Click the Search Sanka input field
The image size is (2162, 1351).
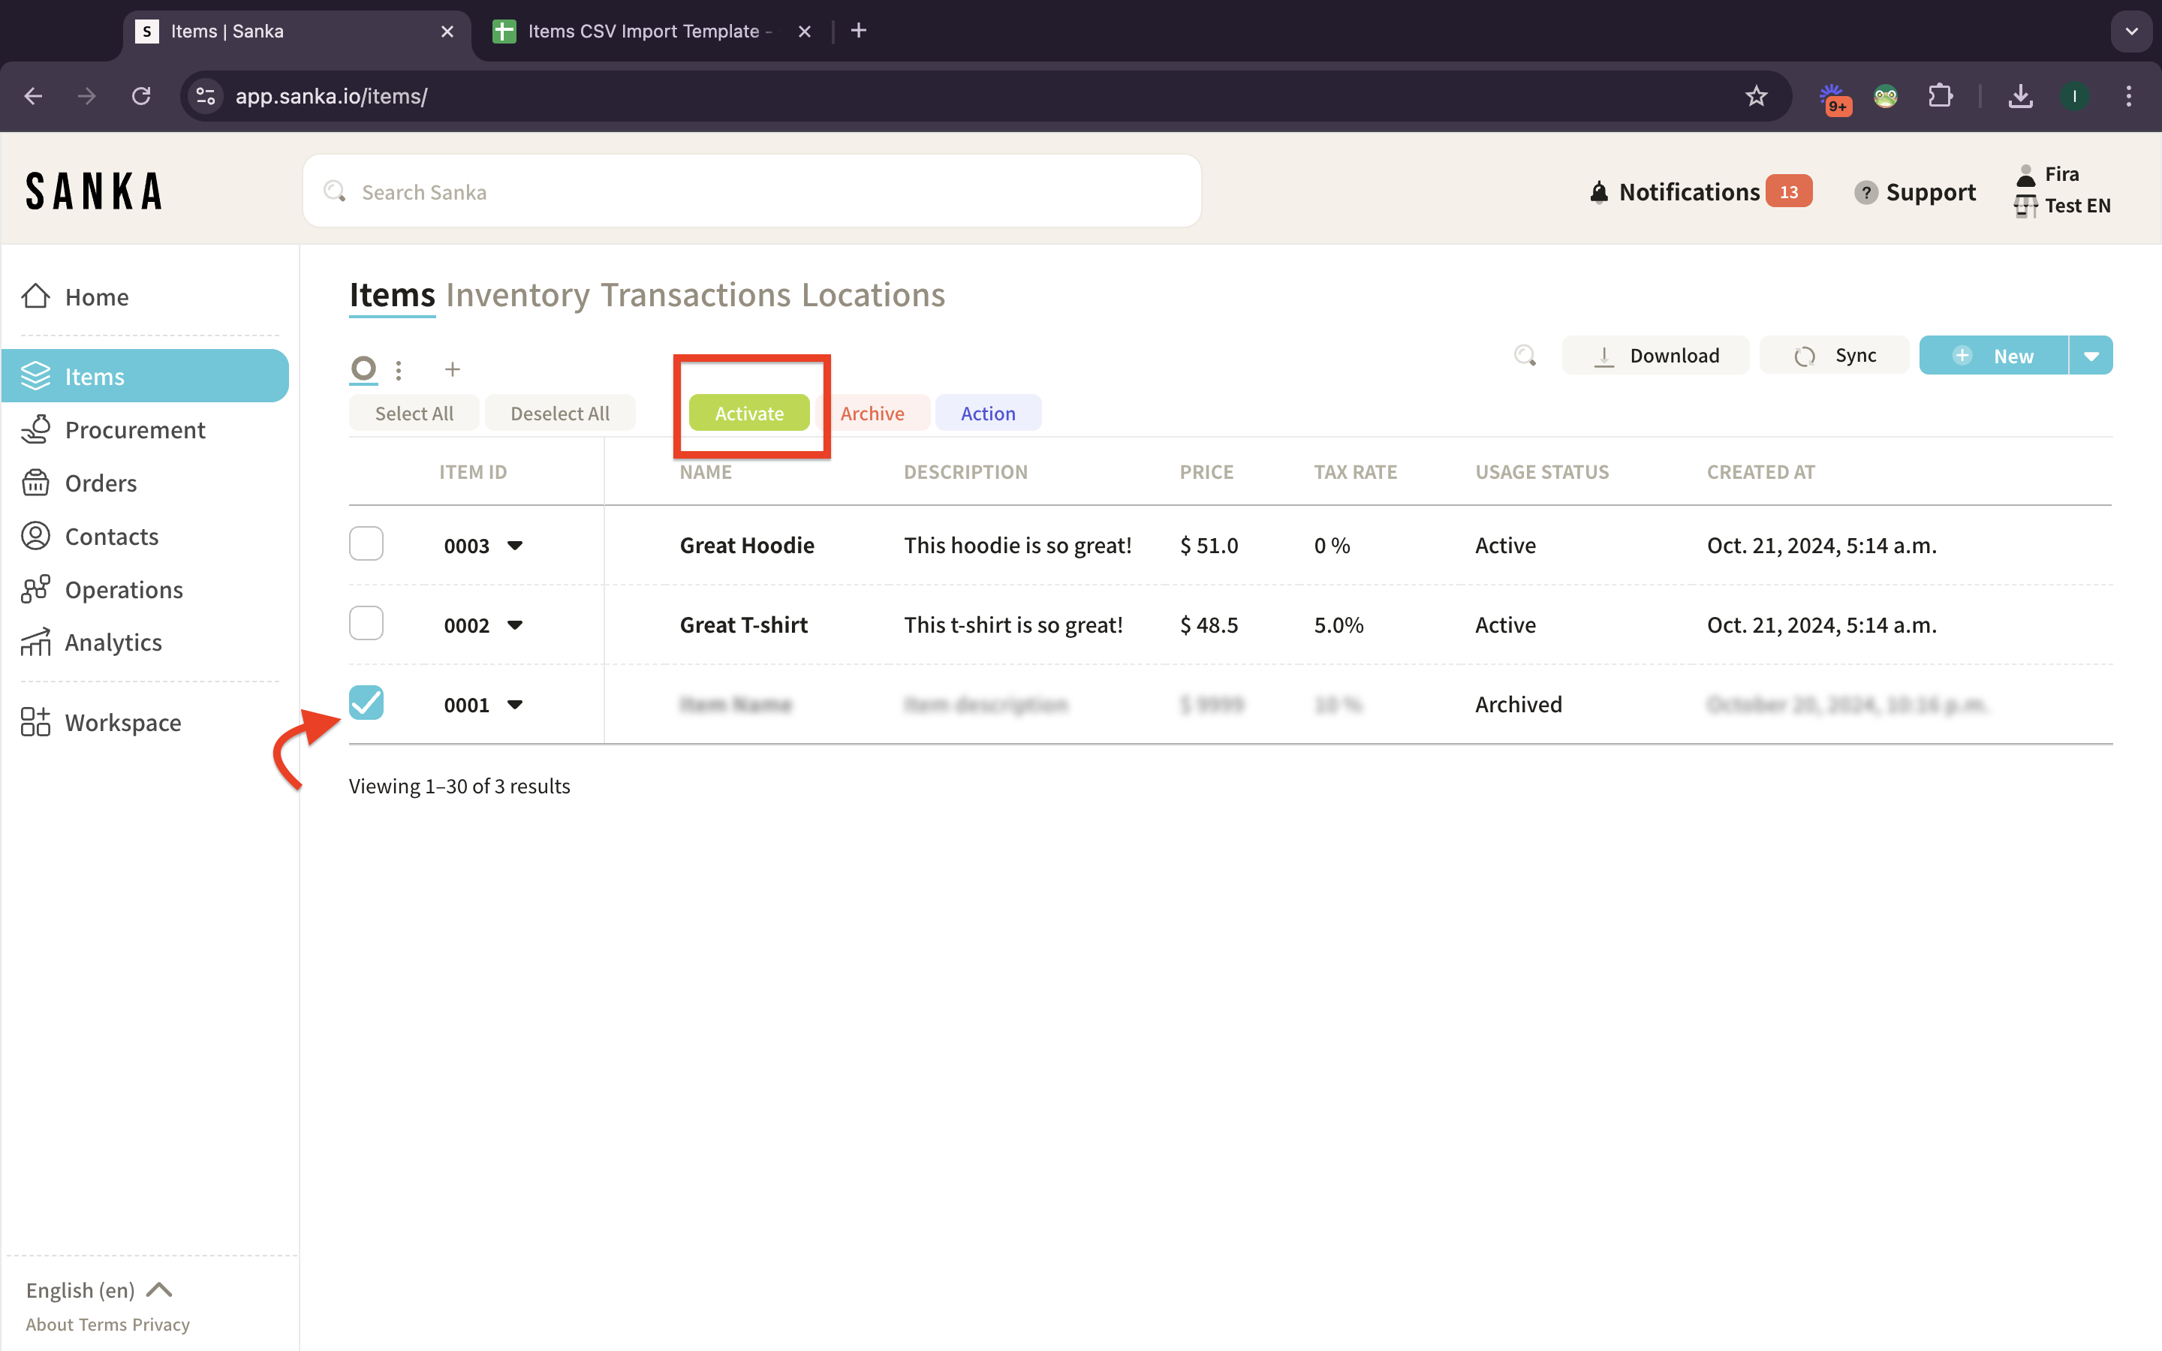coord(752,191)
